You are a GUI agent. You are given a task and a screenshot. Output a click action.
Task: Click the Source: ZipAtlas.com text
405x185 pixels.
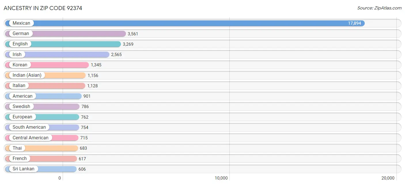pyautogui.click(x=379, y=8)
